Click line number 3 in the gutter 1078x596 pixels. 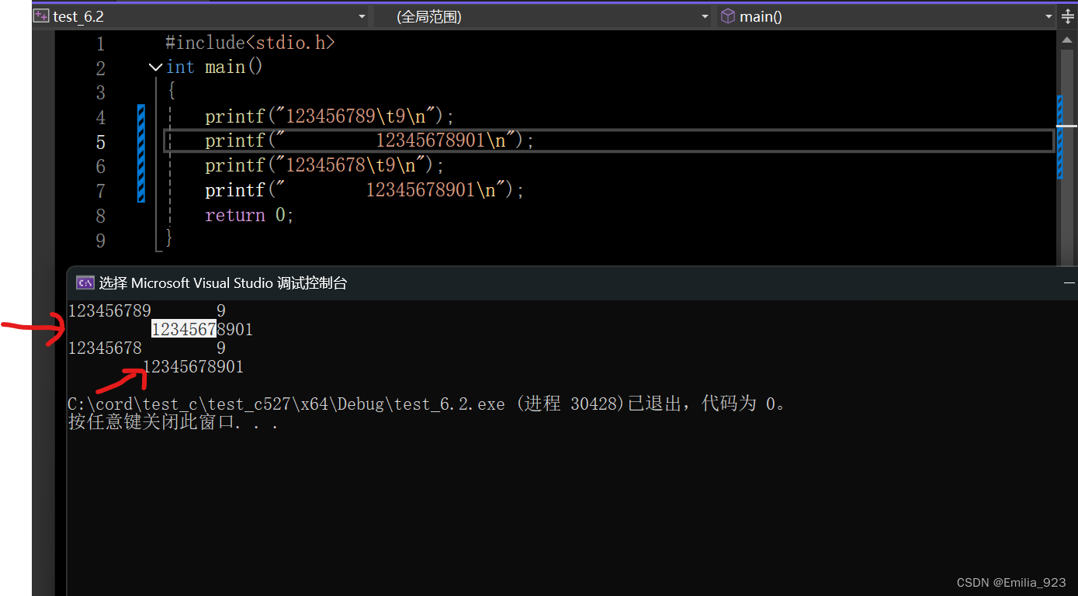pos(100,93)
